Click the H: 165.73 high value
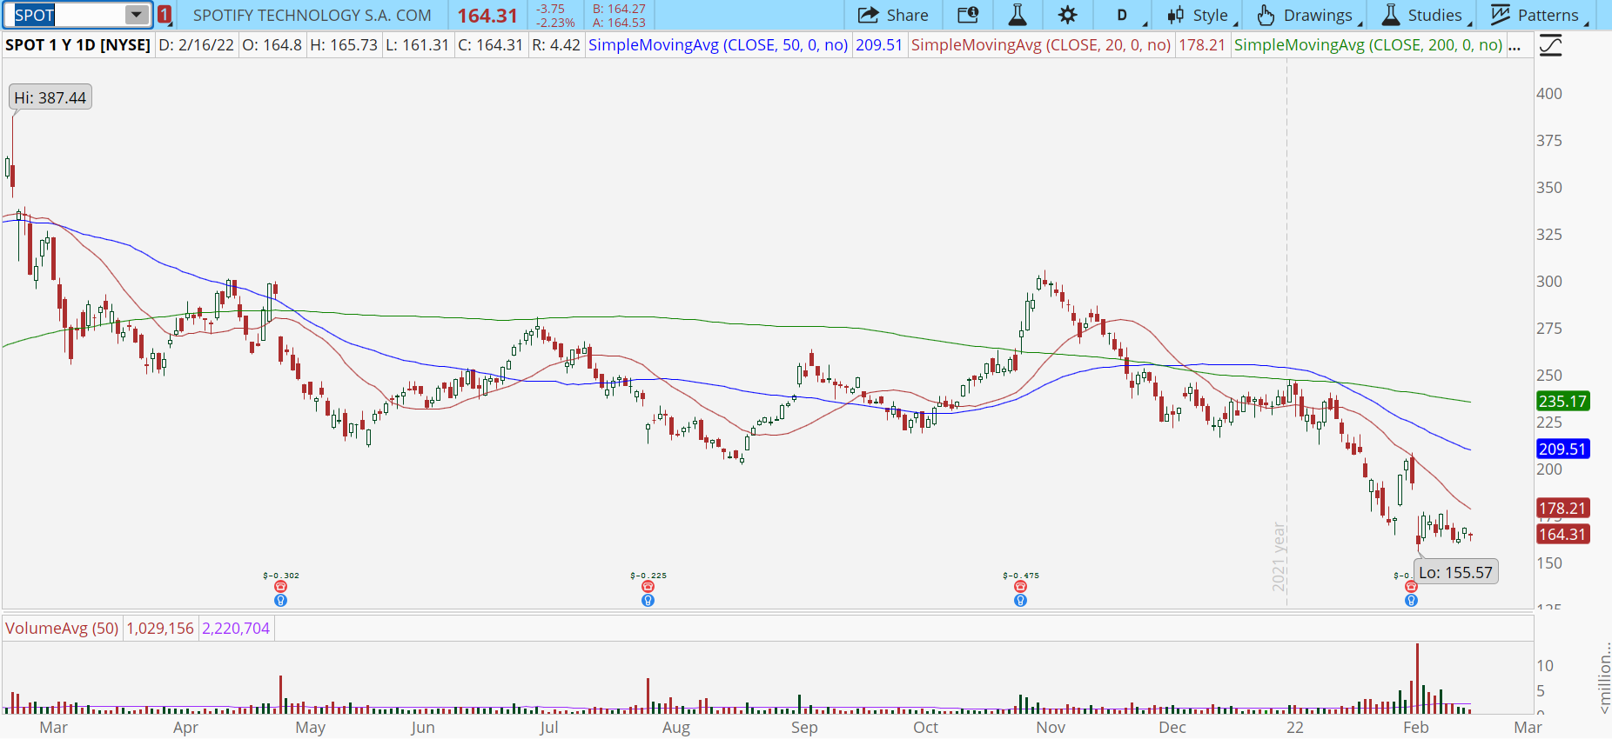1612x739 pixels. [x=344, y=45]
